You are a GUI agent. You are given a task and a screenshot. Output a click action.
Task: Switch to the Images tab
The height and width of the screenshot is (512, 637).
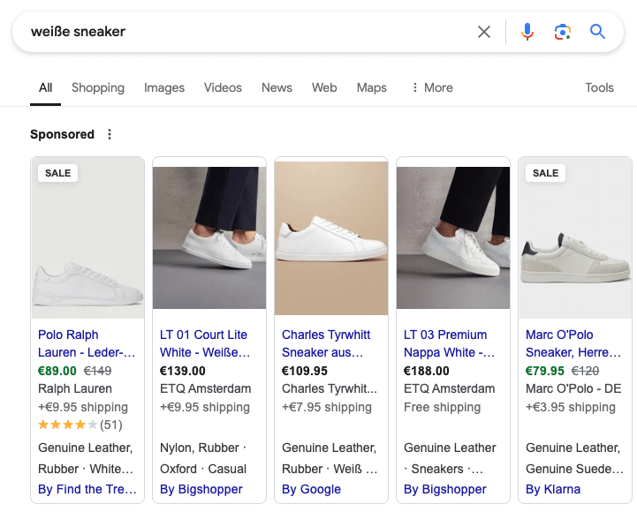pyautogui.click(x=164, y=87)
